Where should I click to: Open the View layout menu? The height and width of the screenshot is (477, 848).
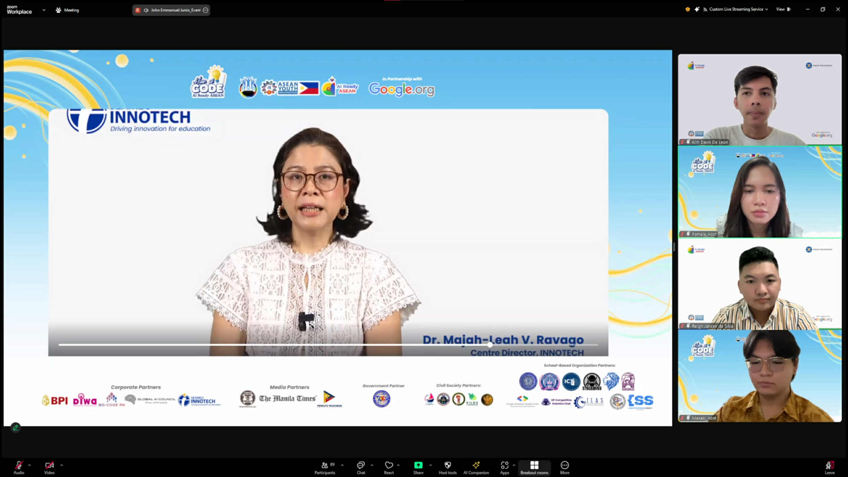(x=783, y=9)
